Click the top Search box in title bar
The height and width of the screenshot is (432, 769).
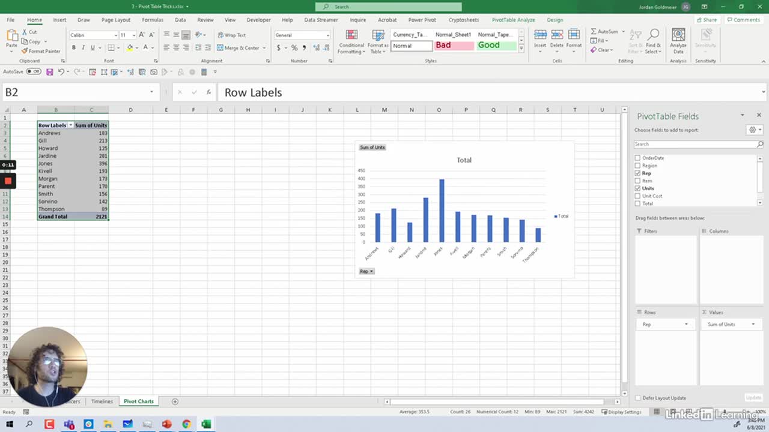[389, 7]
